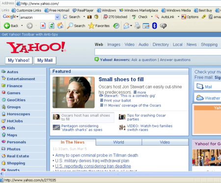Click the spell Check button
221x183 pixels.
(140, 17)
